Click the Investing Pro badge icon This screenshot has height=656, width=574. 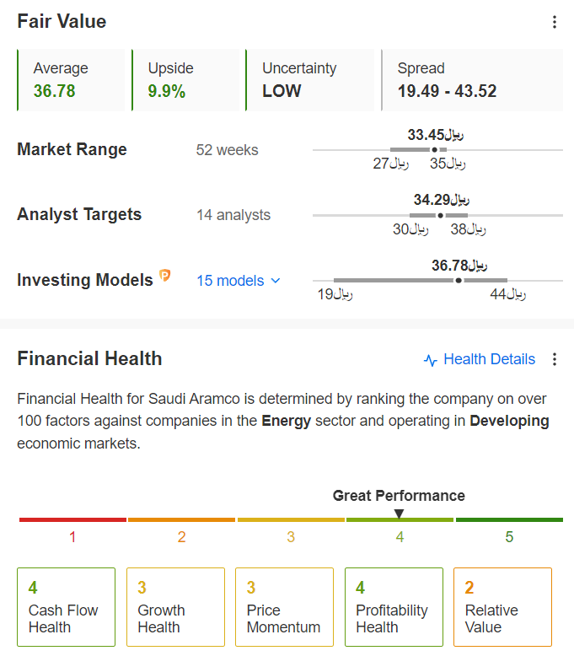pyautogui.click(x=165, y=275)
